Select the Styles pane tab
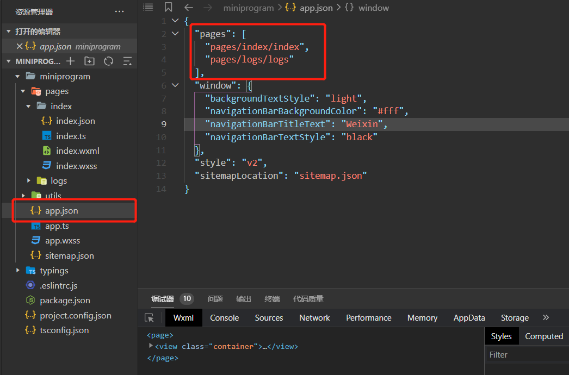Image resolution: width=569 pixels, height=375 pixels. pyautogui.click(x=502, y=336)
